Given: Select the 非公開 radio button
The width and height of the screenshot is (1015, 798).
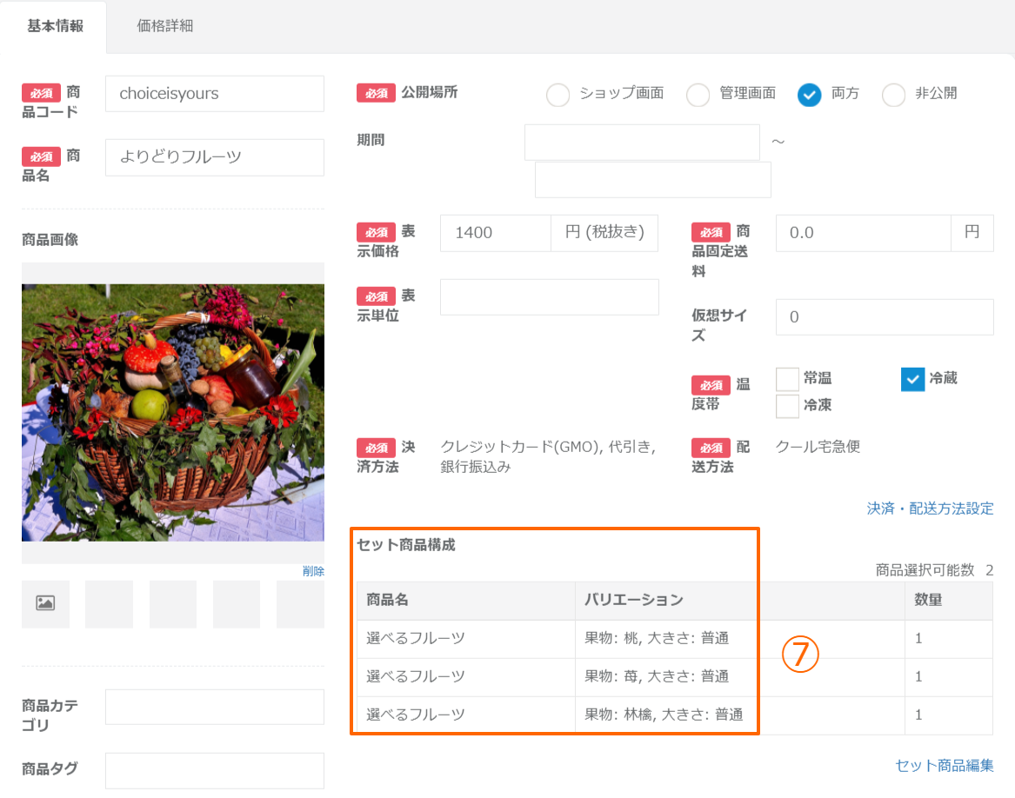Looking at the screenshot, I should point(893,94).
